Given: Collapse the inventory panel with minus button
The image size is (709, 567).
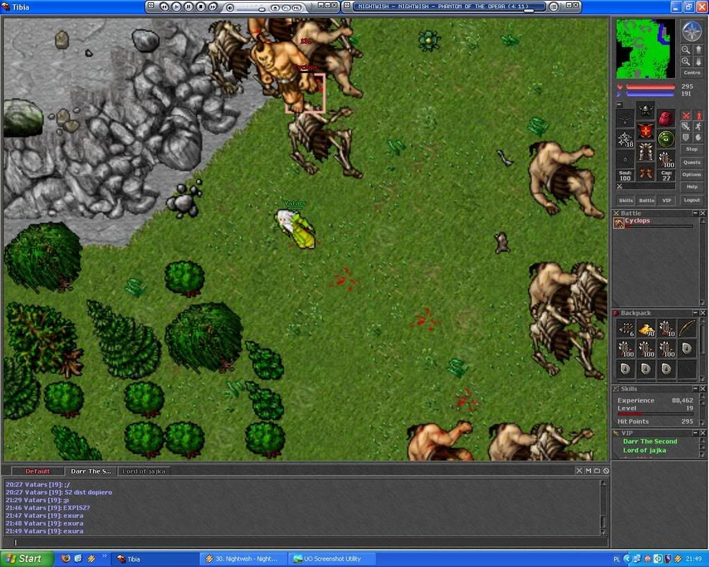Looking at the screenshot, I should click(620, 105).
